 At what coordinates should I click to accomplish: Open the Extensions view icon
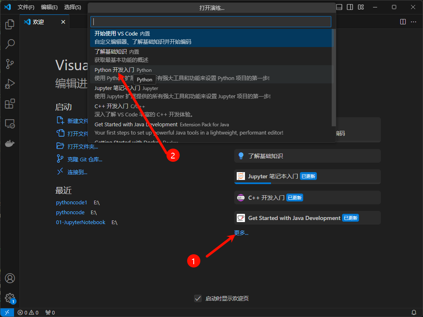point(10,104)
